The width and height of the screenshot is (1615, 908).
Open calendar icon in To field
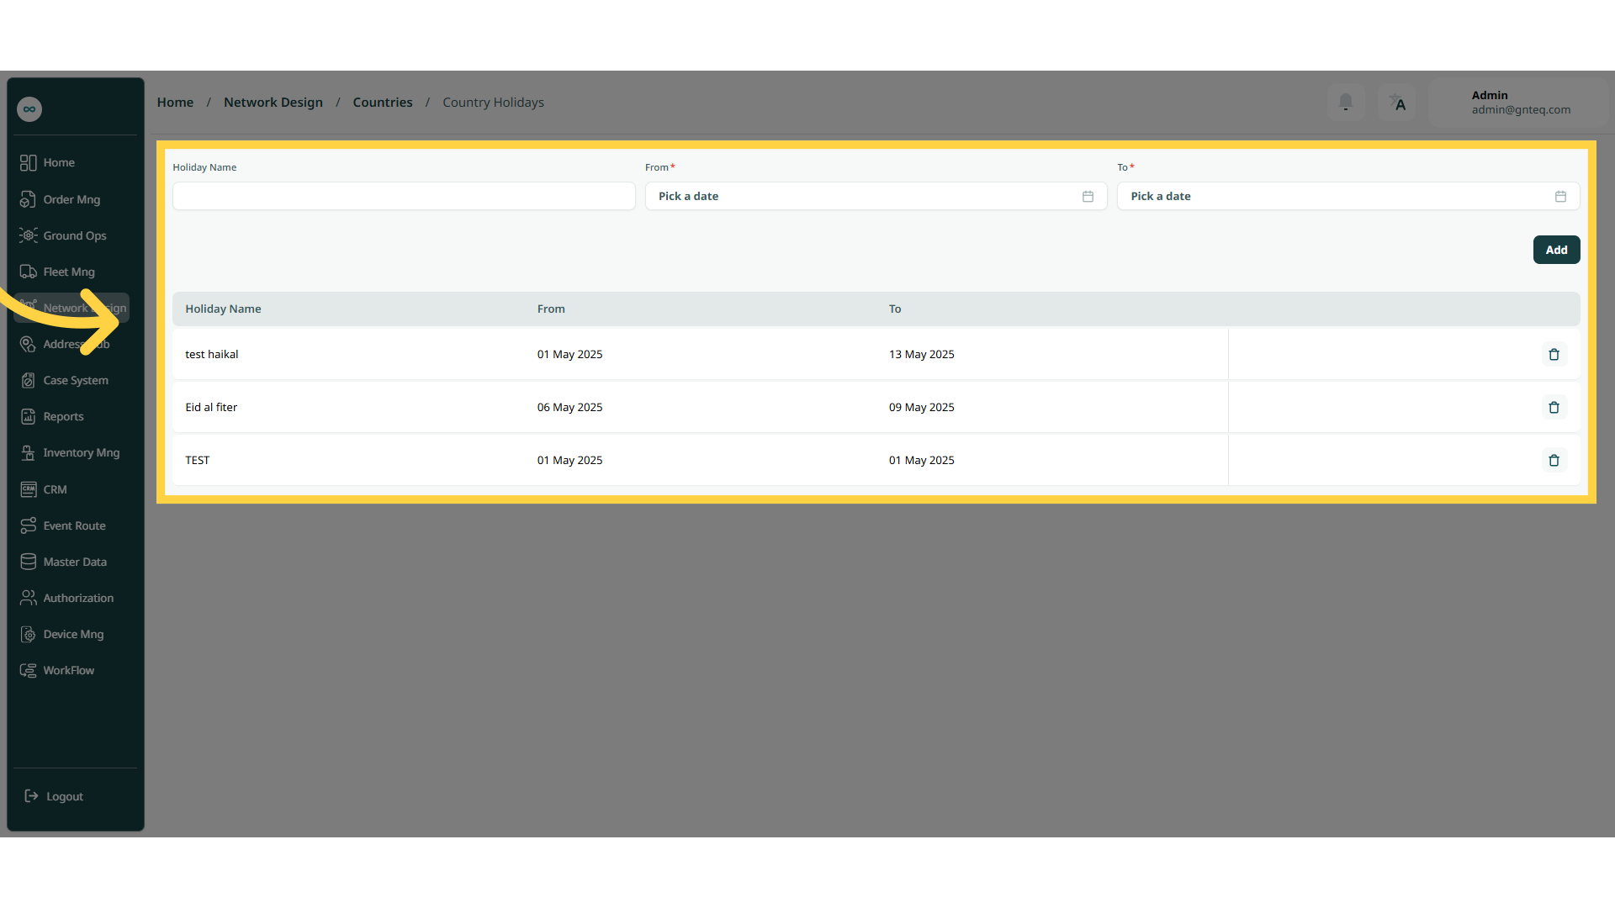[1560, 197]
